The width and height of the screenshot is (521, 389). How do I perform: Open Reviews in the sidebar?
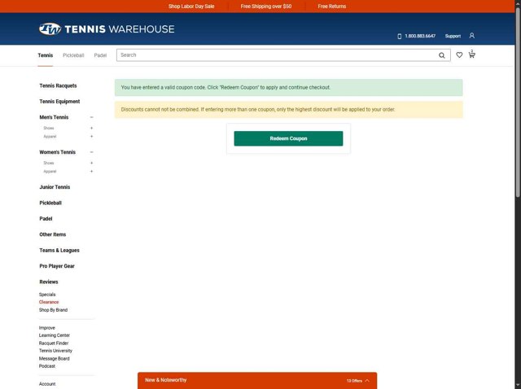coord(49,282)
